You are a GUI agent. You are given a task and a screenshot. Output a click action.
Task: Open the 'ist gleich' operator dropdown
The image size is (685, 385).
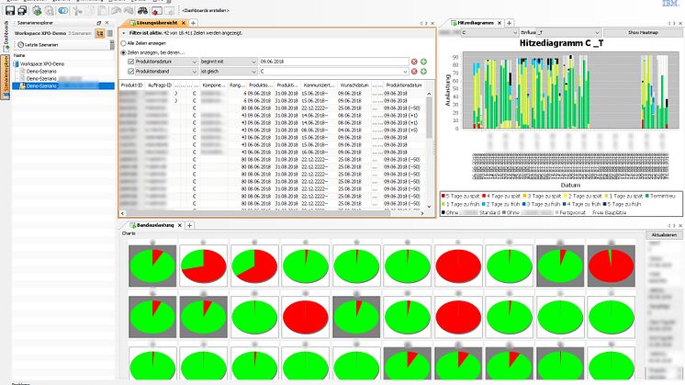click(x=253, y=72)
